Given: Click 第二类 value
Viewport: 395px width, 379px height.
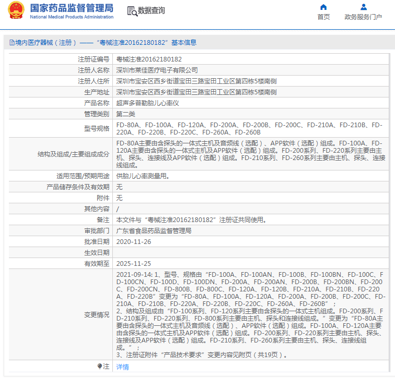Looking at the screenshot, I should 126,114.
